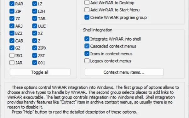Uncheck the Z archive type
The image size is (189, 118).
(35, 41)
